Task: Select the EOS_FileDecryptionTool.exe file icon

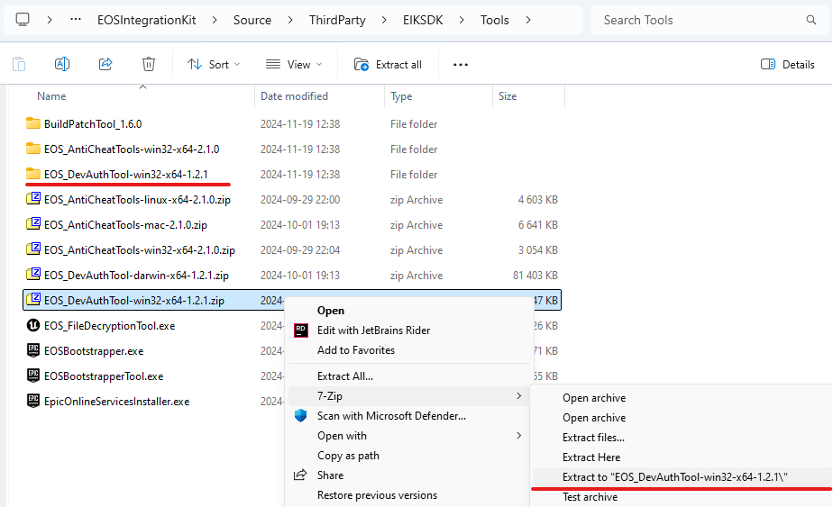Action: [x=33, y=326]
